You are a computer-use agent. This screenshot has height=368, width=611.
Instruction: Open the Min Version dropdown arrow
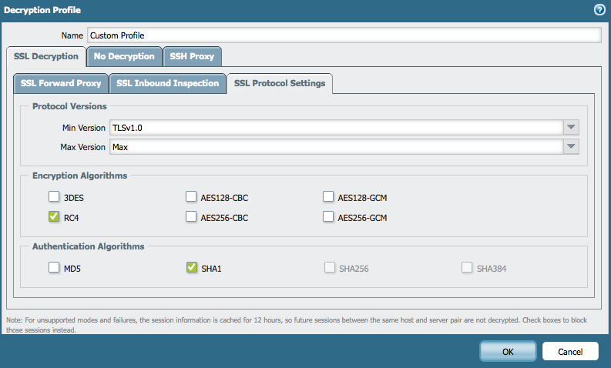point(571,128)
